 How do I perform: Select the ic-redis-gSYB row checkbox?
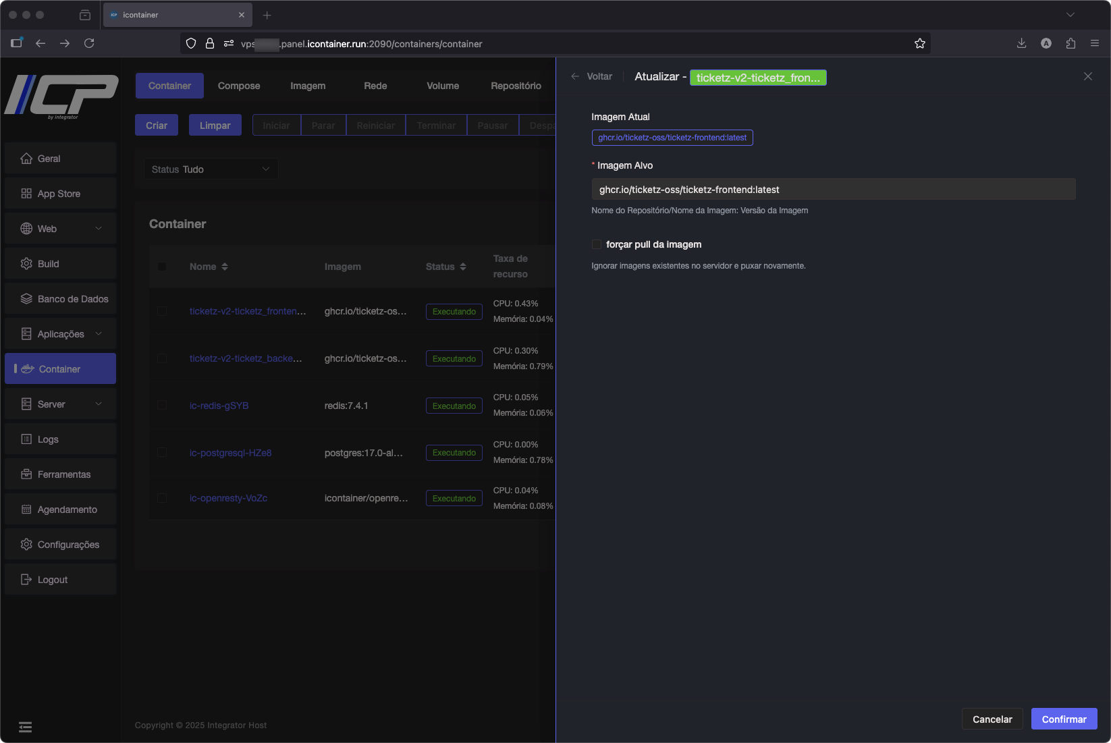[x=162, y=406]
